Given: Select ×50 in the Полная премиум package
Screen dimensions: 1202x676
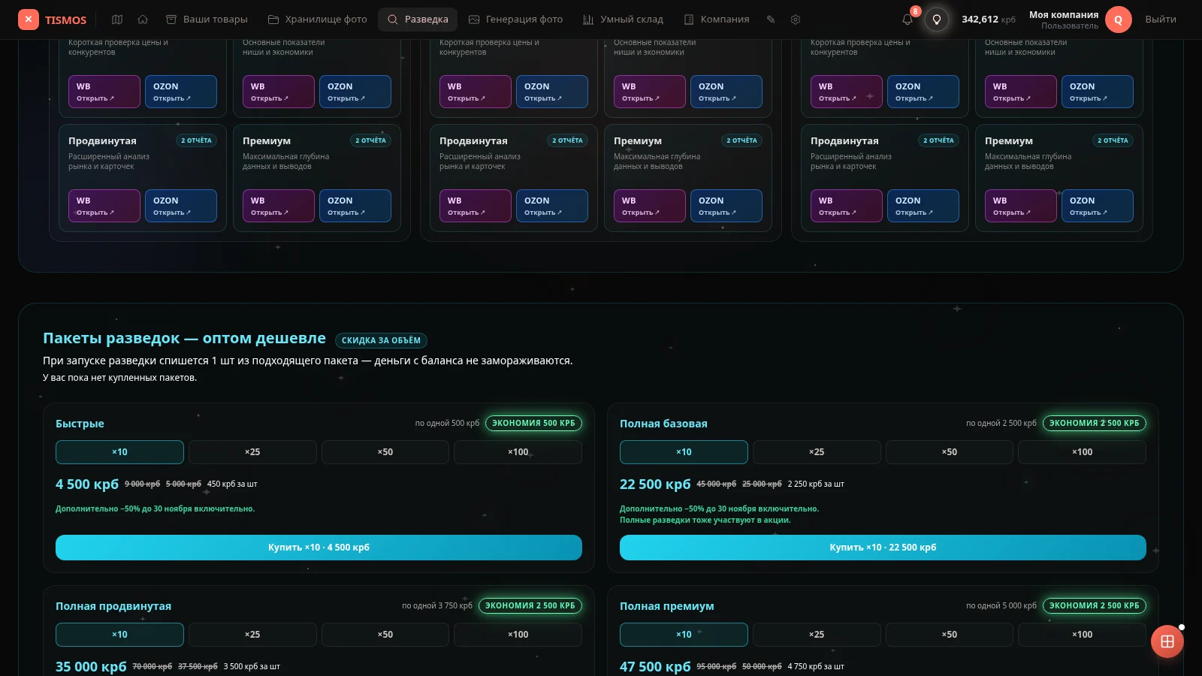Looking at the screenshot, I should (950, 635).
